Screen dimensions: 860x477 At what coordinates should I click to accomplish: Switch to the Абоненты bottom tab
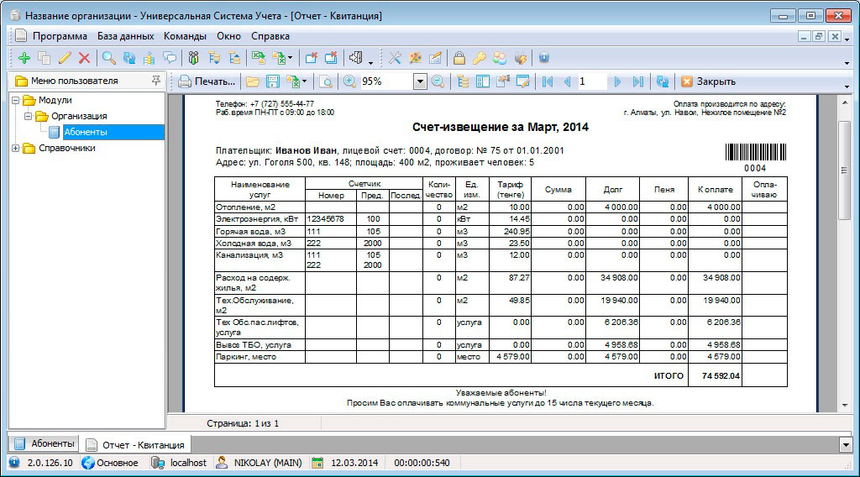[x=45, y=443]
